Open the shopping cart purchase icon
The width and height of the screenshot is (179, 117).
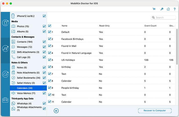click(x=154, y=9)
